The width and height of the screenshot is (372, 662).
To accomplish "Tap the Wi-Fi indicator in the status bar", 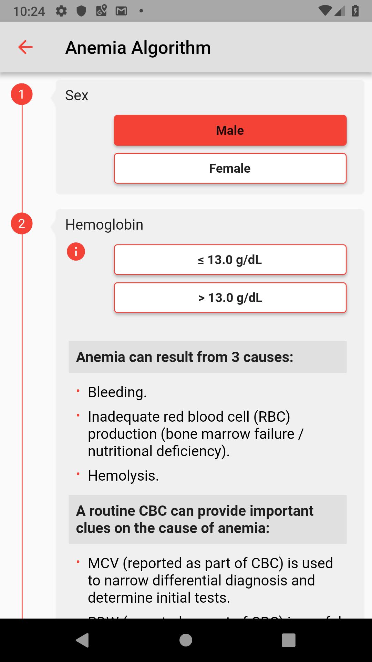I will pyautogui.click(x=325, y=10).
